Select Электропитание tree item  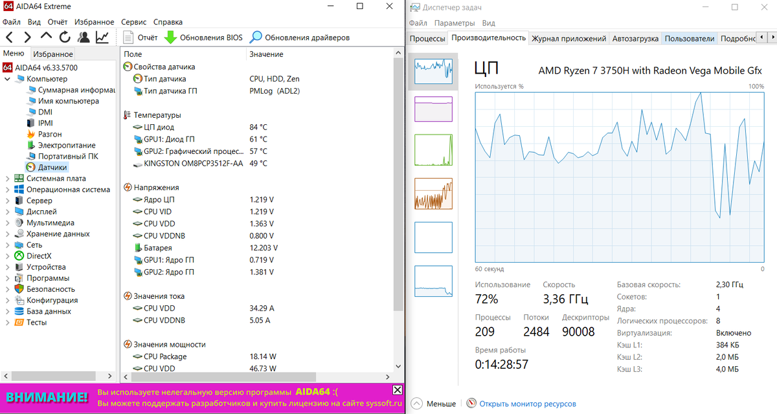pyautogui.click(x=61, y=145)
